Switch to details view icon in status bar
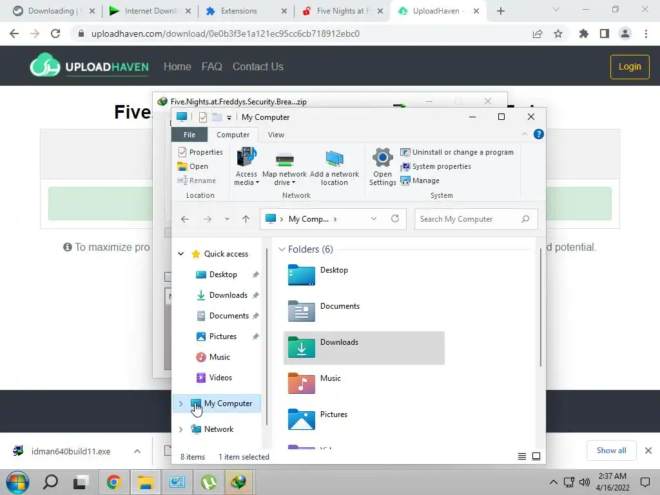The width and height of the screenshot is (660, 495). 522,456
